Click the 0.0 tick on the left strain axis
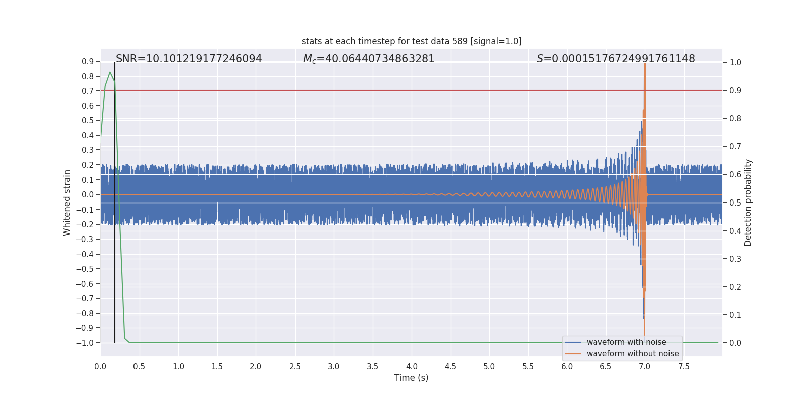The image size is (803, 401). (x=88, y=195)
